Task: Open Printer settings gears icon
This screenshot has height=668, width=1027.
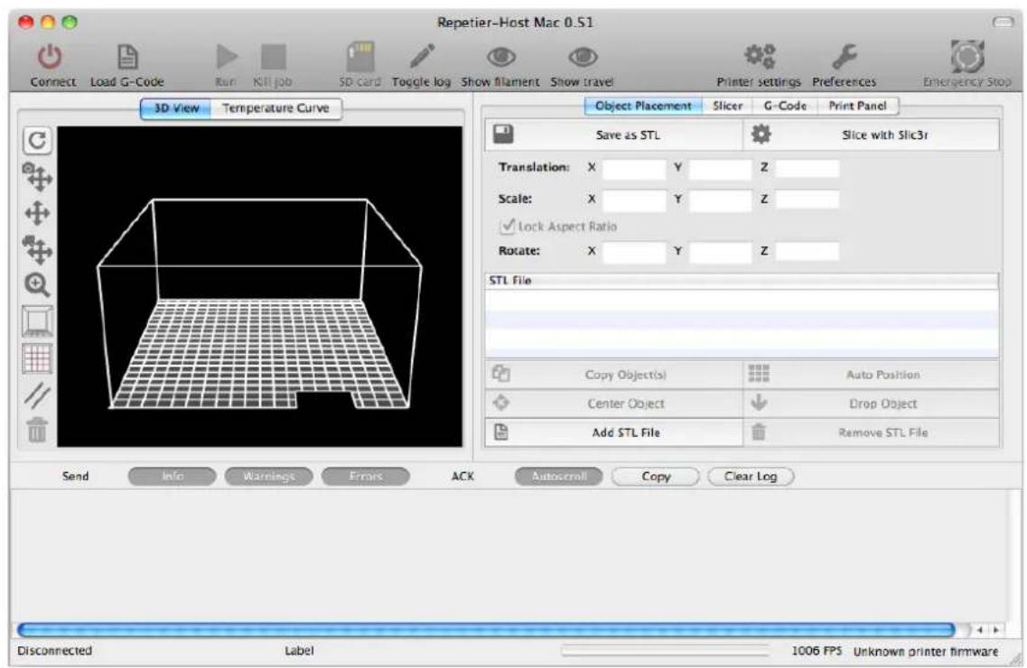Action: coord(760,56)
